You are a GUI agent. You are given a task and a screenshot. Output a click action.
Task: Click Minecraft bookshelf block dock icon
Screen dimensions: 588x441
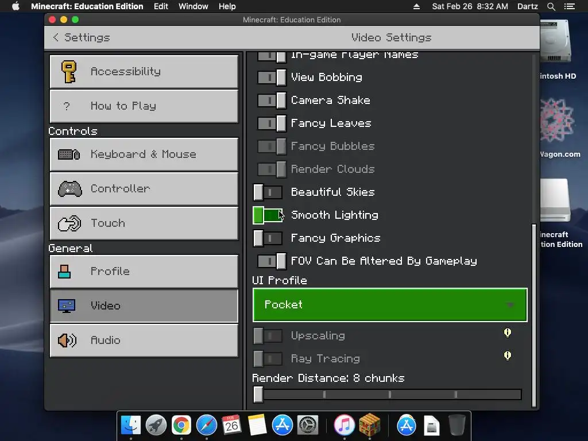370,425
